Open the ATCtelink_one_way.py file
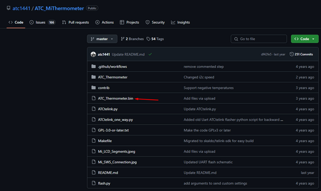This screenshot has width=321, height=191. point(115,120)
